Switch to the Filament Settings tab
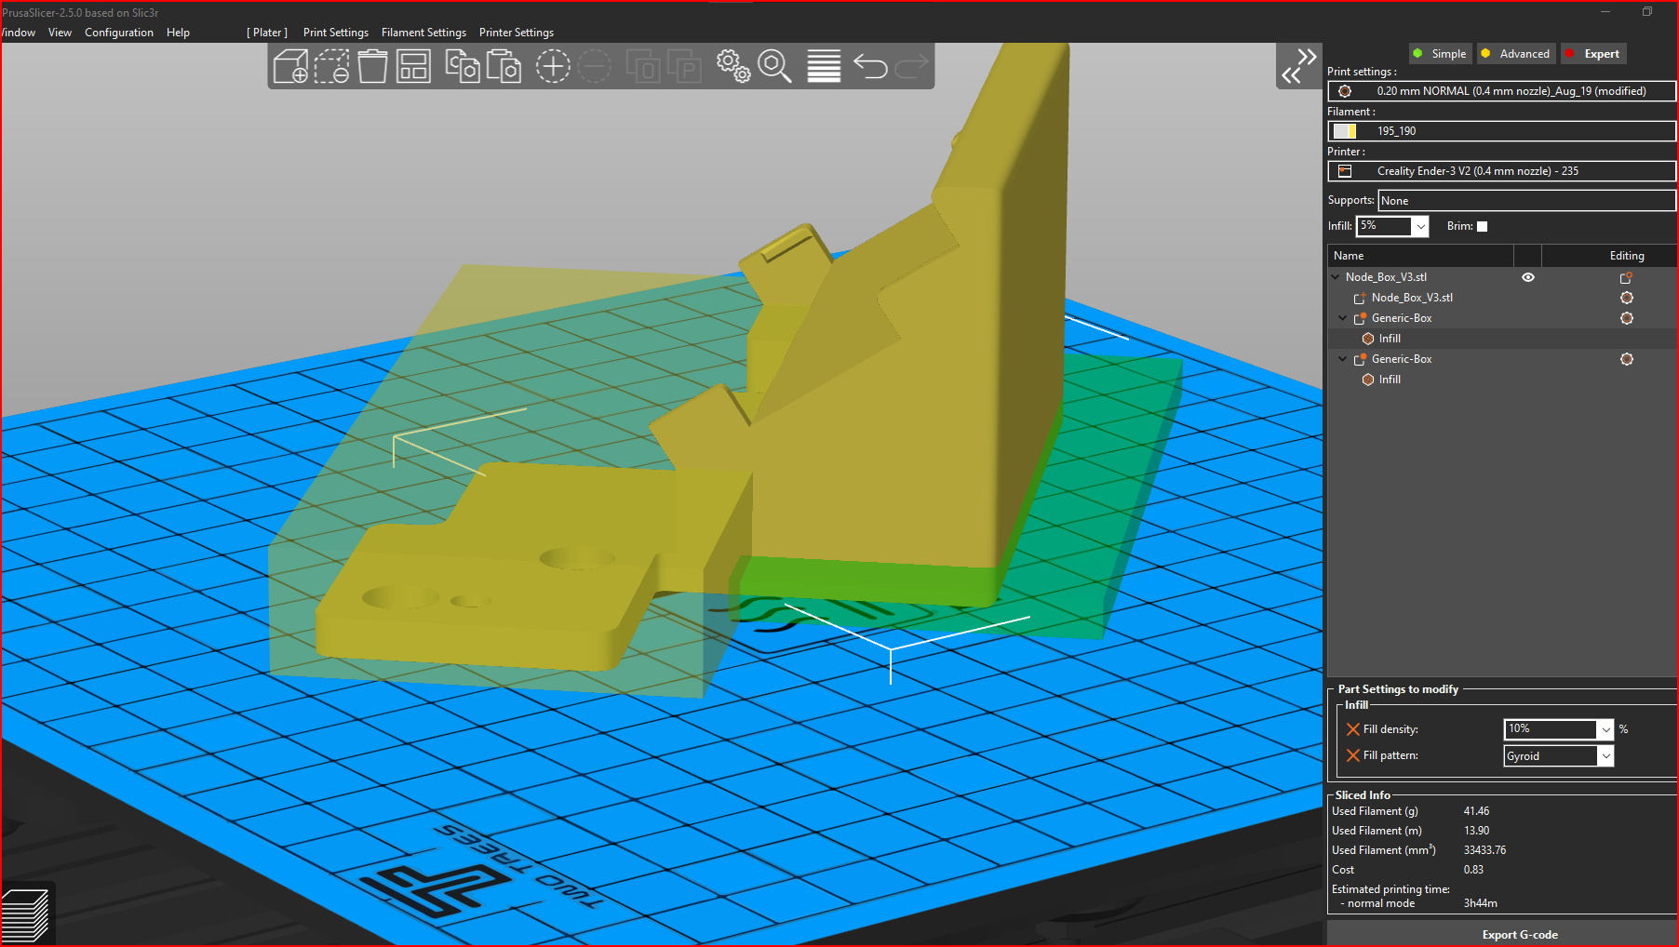This screenshot has width=1679, height=947. pos(423,33)
